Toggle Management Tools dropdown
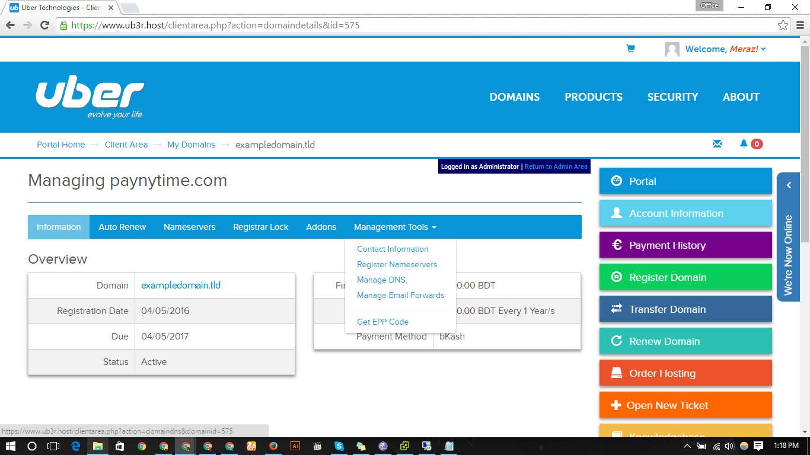Screen dimensions: 810x455 point(395,227)
